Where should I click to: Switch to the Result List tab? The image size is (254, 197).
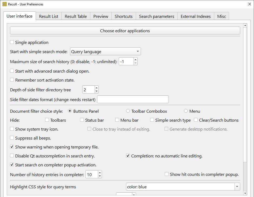coord(49,16)
